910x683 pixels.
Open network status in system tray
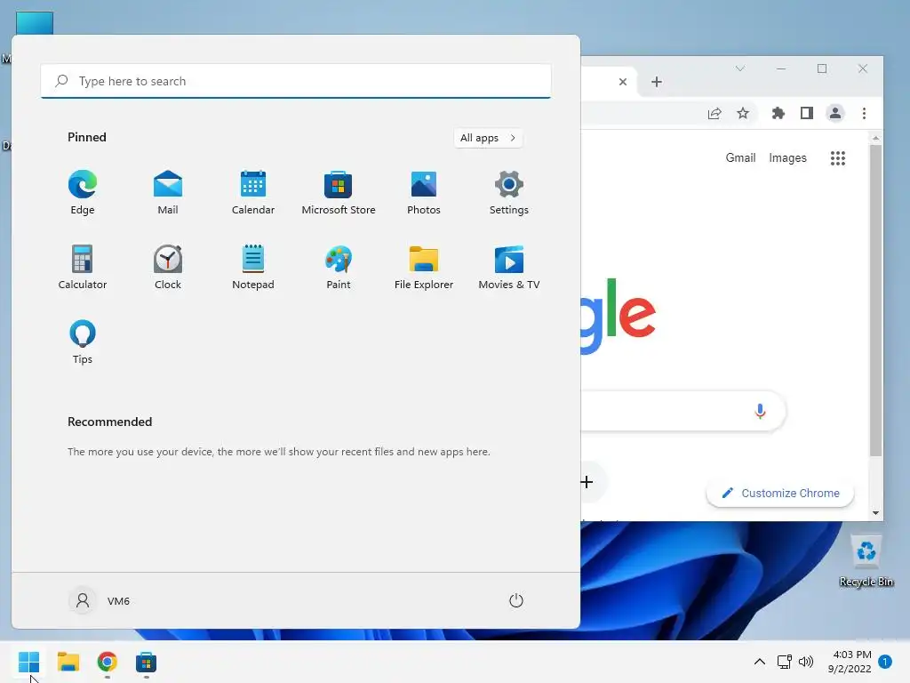click(x=784, y=662)
